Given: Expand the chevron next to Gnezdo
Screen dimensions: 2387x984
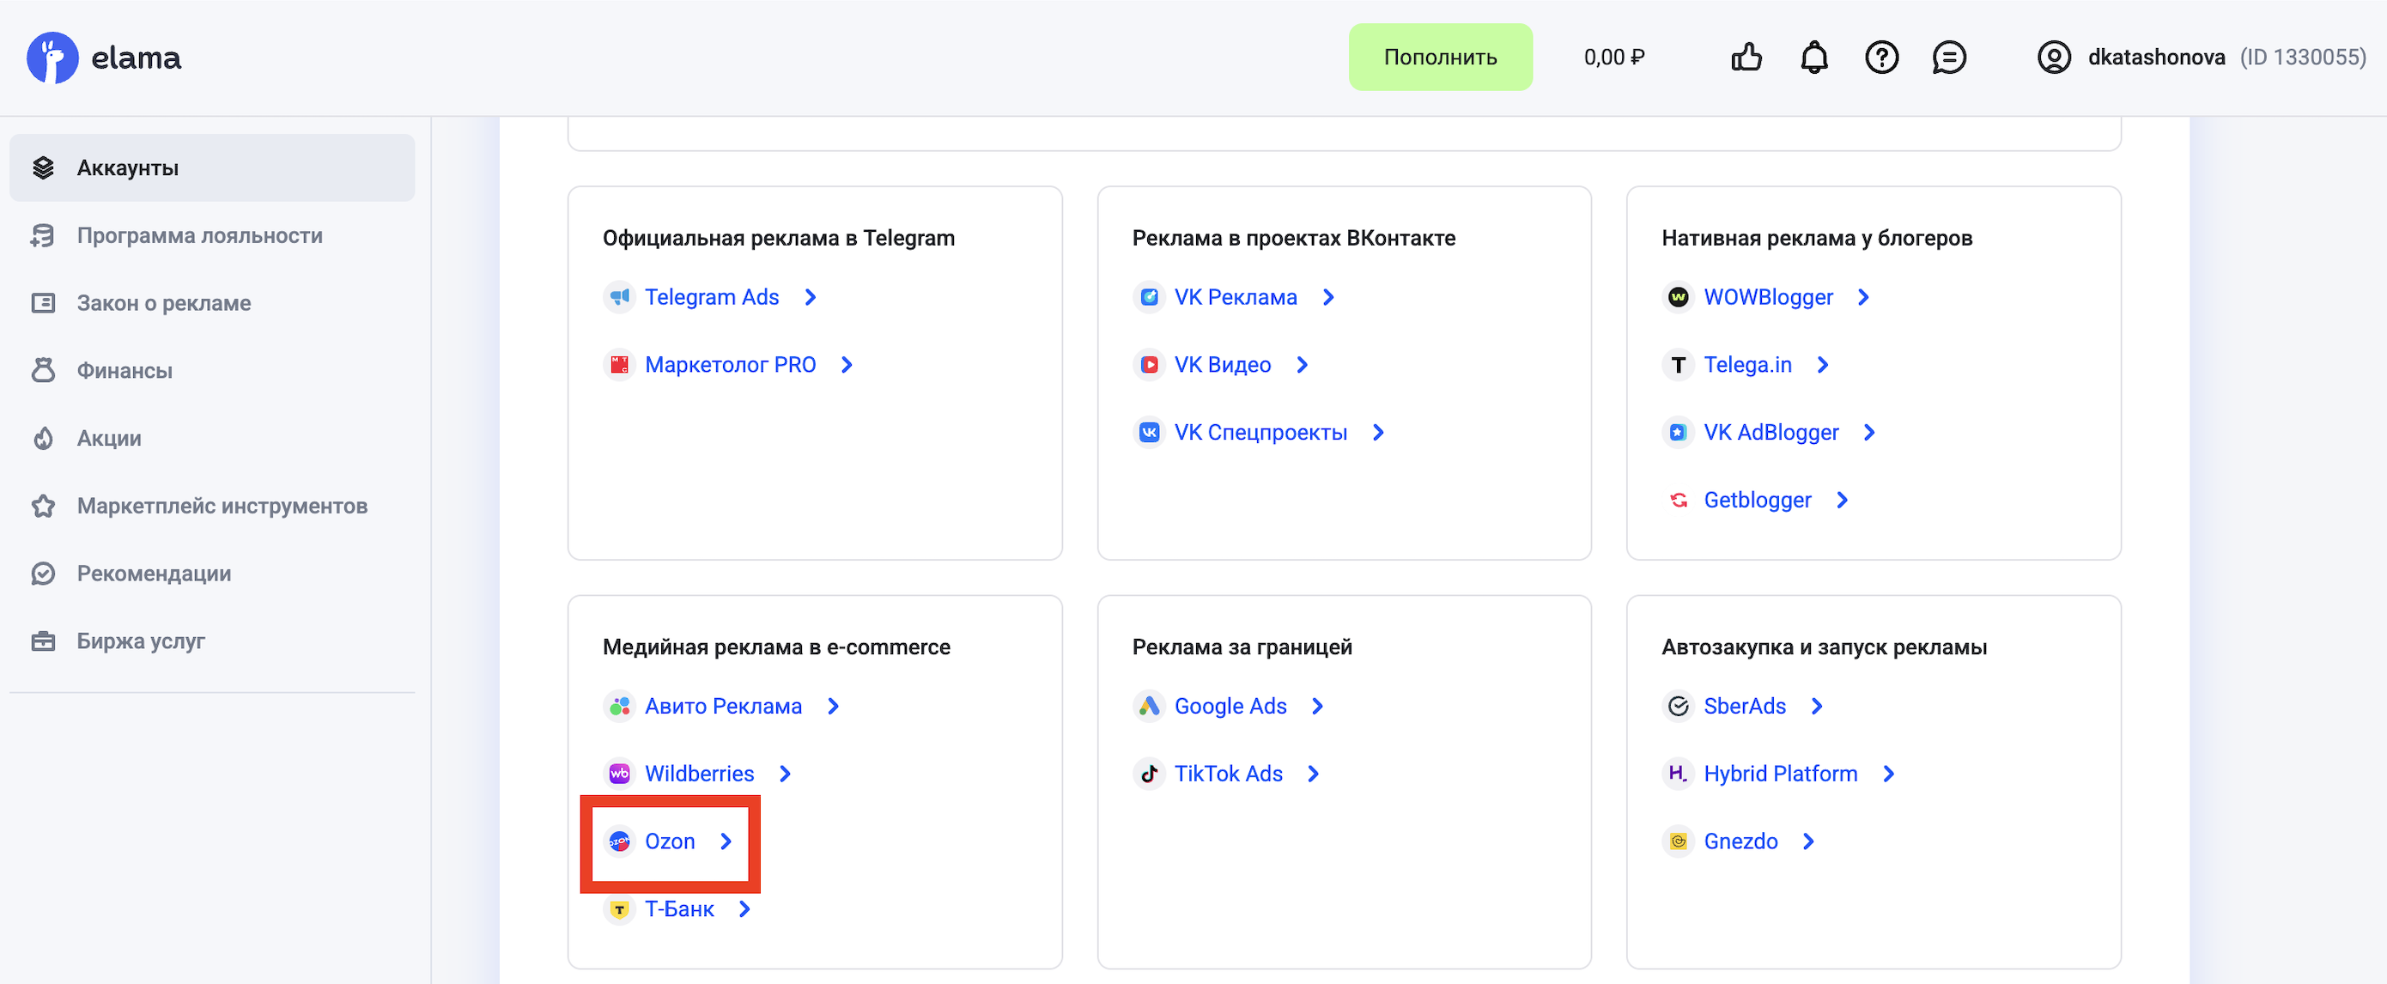Looking at the screenshot, I should pos(1810,841).
